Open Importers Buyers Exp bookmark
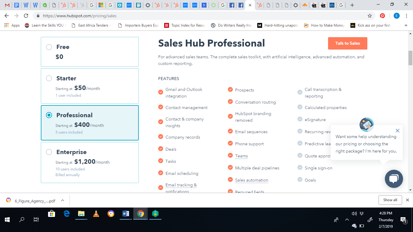Image resolution: width=413 pixels, height=232 pixels. click(138, 25)
